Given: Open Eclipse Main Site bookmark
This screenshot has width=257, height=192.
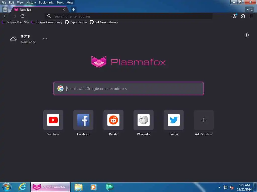Looking at the screenshot, I should 15,22.
